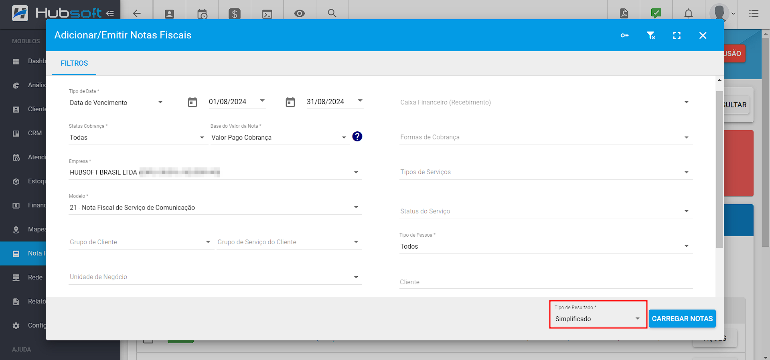Expand dialog to fullscreen
Viewport: 770px width, 360px height.
coord(677,36)
